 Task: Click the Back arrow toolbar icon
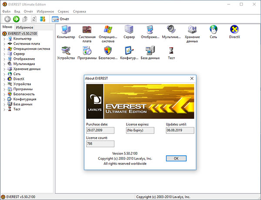click(7, 19)
